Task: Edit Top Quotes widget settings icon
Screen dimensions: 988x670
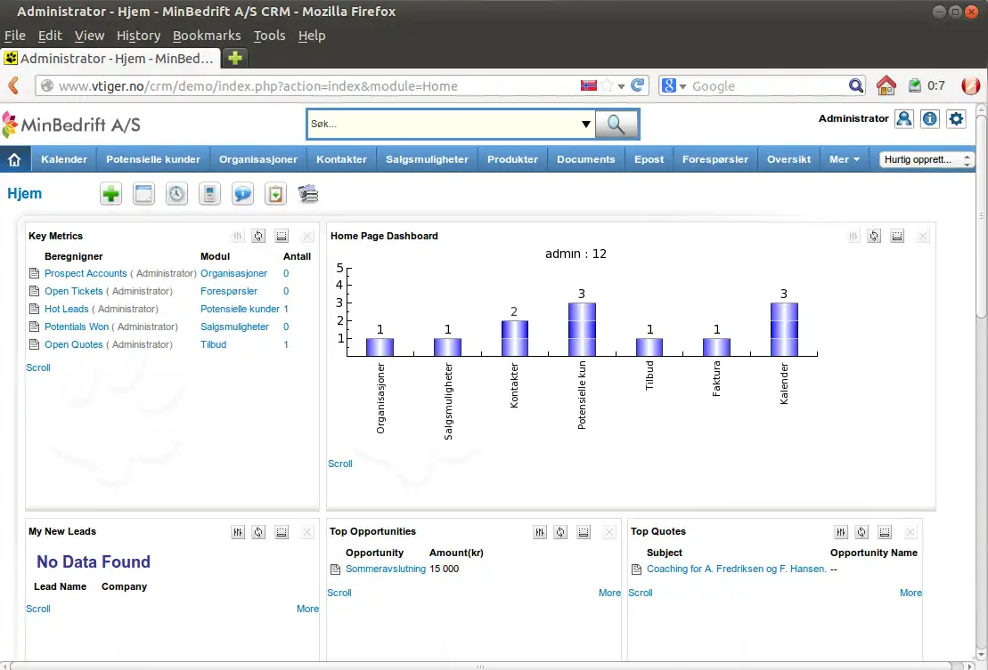Action: 840,532
